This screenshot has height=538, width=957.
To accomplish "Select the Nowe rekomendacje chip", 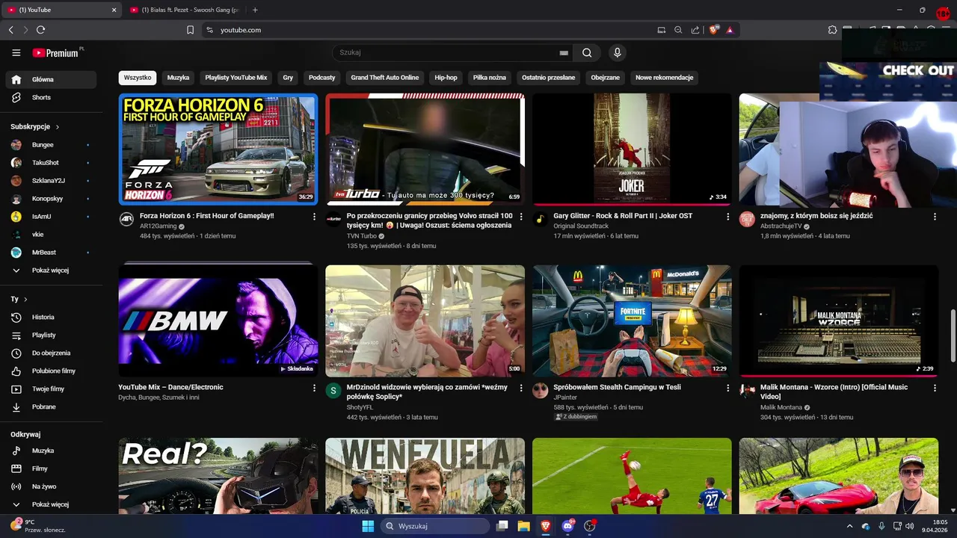I will 665,78.
